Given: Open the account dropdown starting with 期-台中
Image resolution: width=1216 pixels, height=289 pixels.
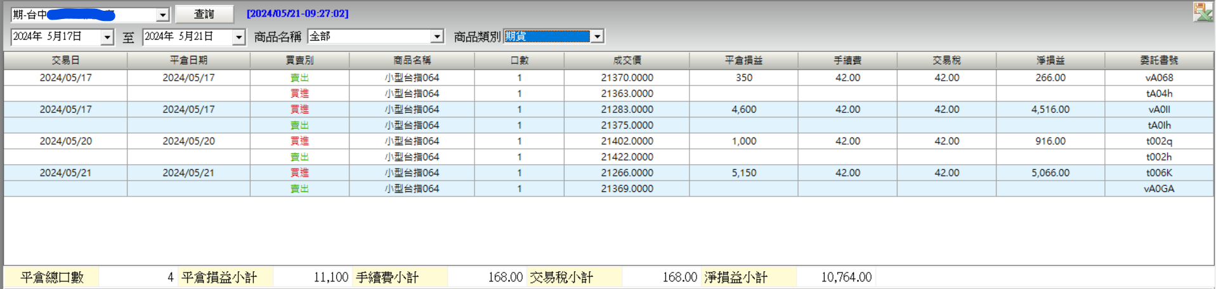Looking at the screenshot, I should [x=163, y=15].
